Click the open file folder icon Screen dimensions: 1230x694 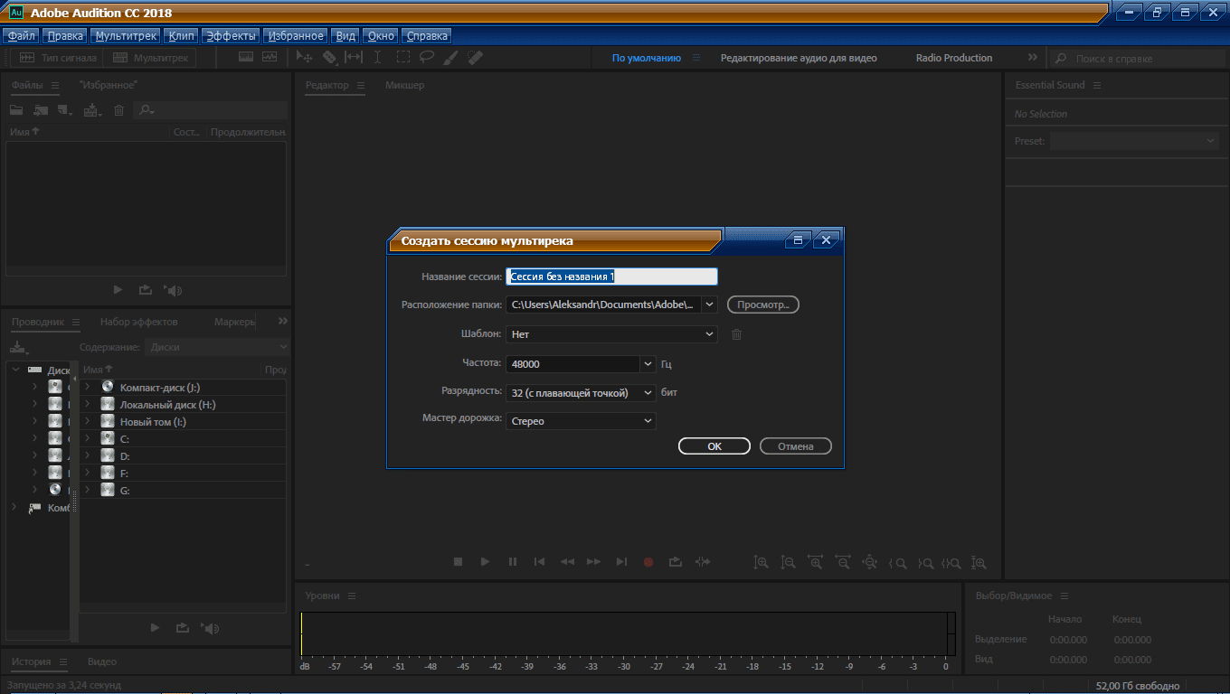[16, 110]
